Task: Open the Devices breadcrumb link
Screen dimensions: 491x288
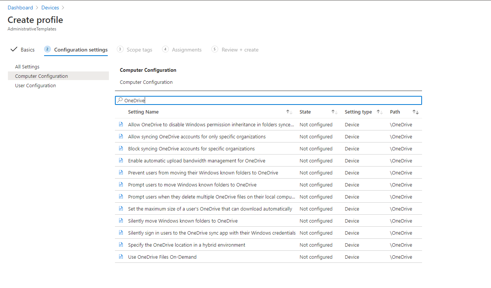Action: coord(50,8)
